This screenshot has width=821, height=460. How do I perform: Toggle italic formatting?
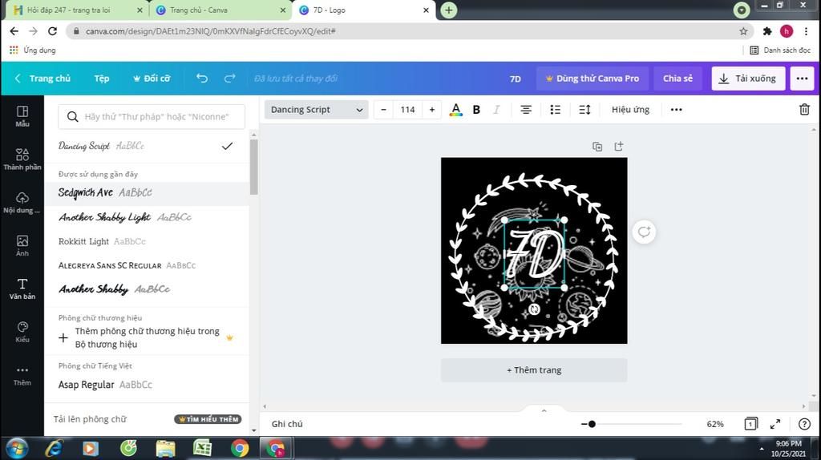(495, 109)
